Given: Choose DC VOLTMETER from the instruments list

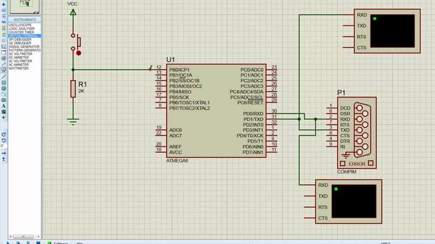Looking at the screenshot, I should pos(20,54).
